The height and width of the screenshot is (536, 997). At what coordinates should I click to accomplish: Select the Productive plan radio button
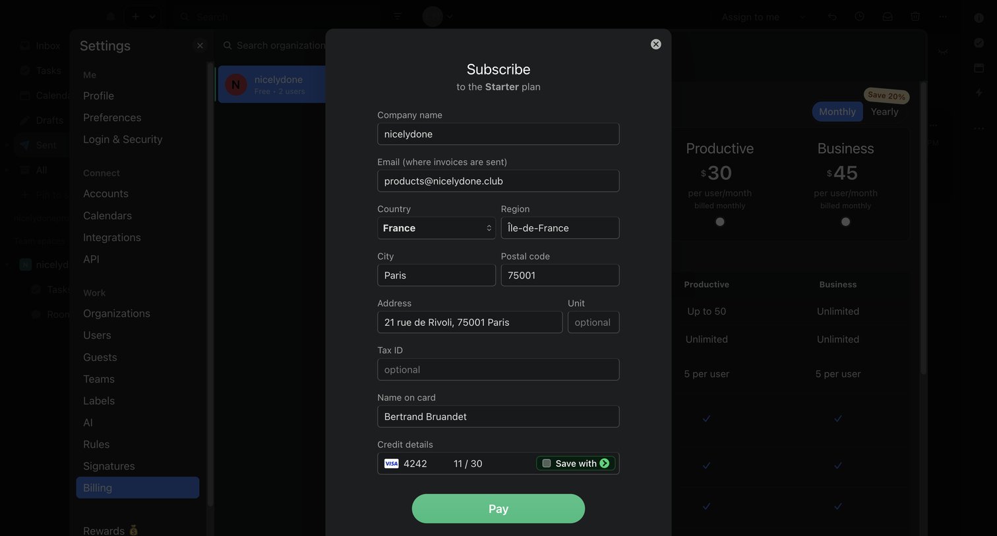tap(720, 222)
